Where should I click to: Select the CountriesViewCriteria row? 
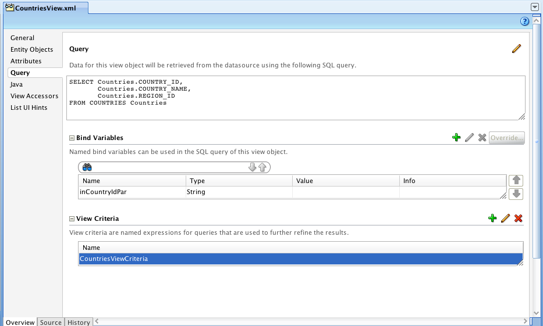coord(300,259)
